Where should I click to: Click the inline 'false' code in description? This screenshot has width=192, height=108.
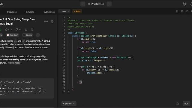point(17,63)
